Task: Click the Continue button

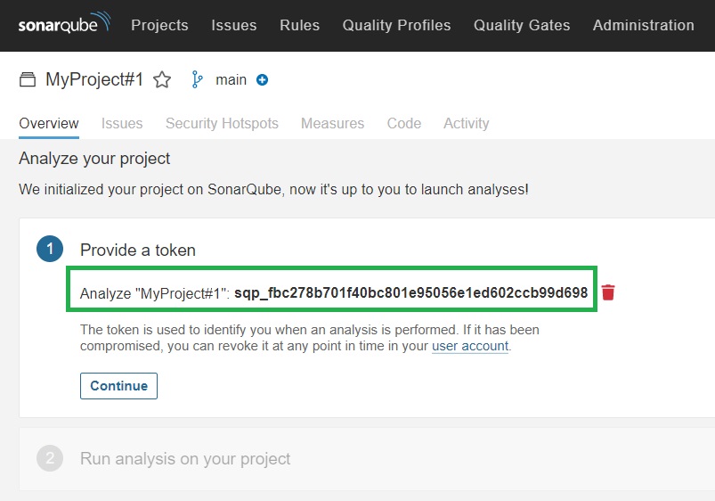Action: click(x=118, y=386)
